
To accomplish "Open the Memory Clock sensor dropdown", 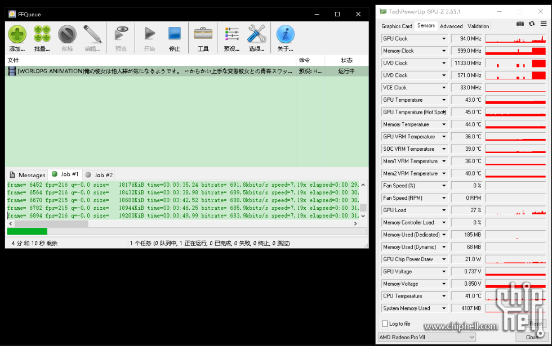I will point(444,51).
